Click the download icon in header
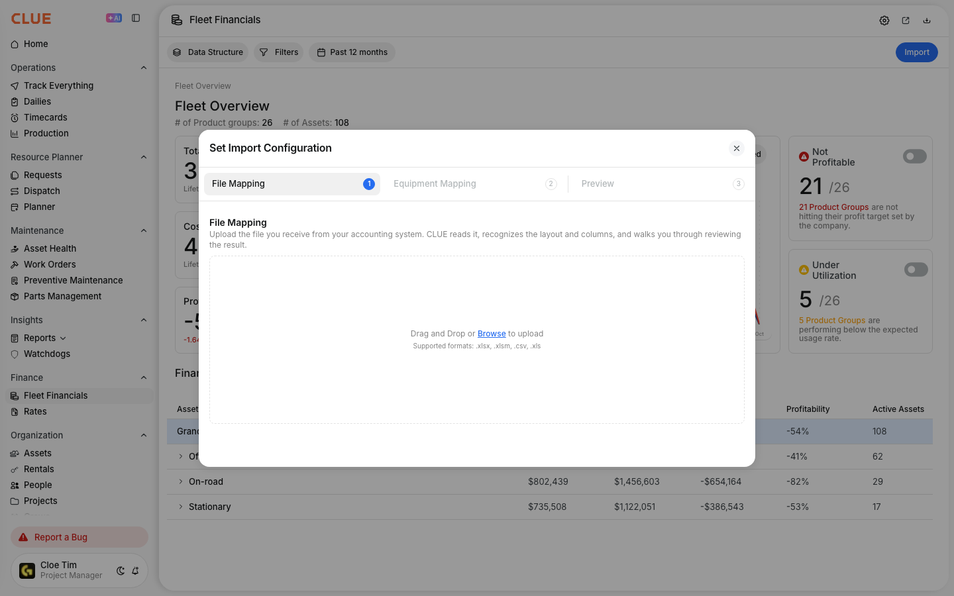 click(x=927, y=21)
